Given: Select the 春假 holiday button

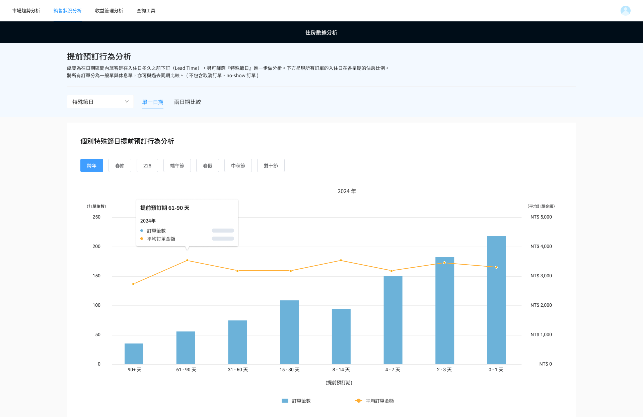Looking at the screenshot, I should pos(208,165).
